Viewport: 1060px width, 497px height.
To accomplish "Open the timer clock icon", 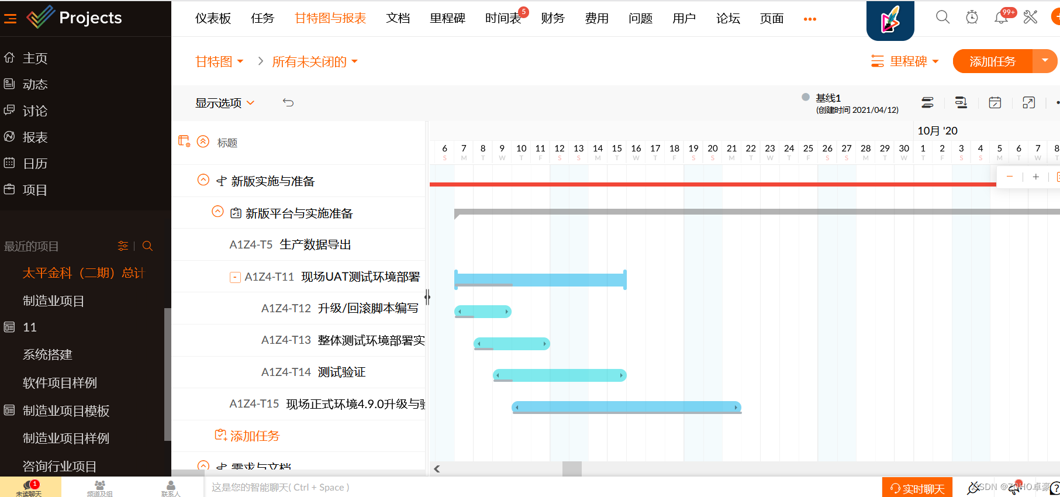I will 972,18.
